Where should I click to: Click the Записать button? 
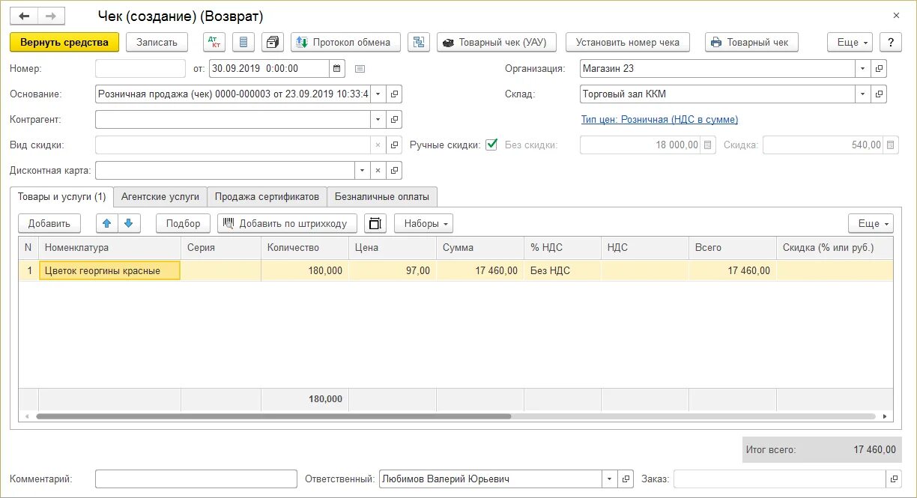(157, 42)
